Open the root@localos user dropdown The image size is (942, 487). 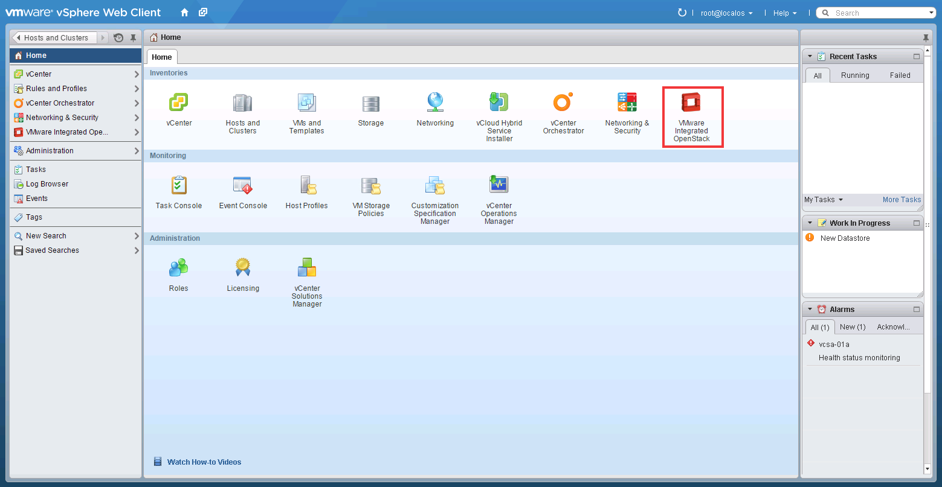click(726, 13)
